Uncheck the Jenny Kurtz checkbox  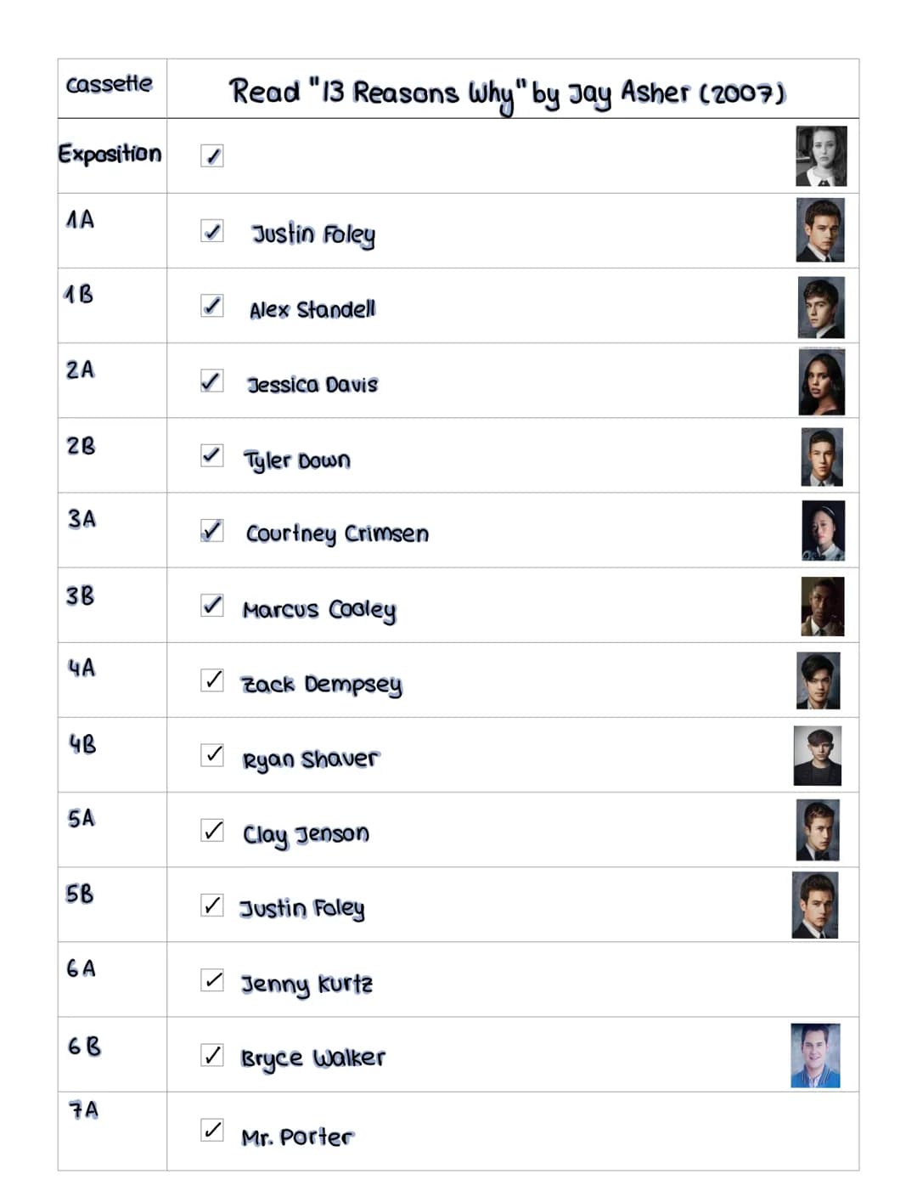[212, 979]
